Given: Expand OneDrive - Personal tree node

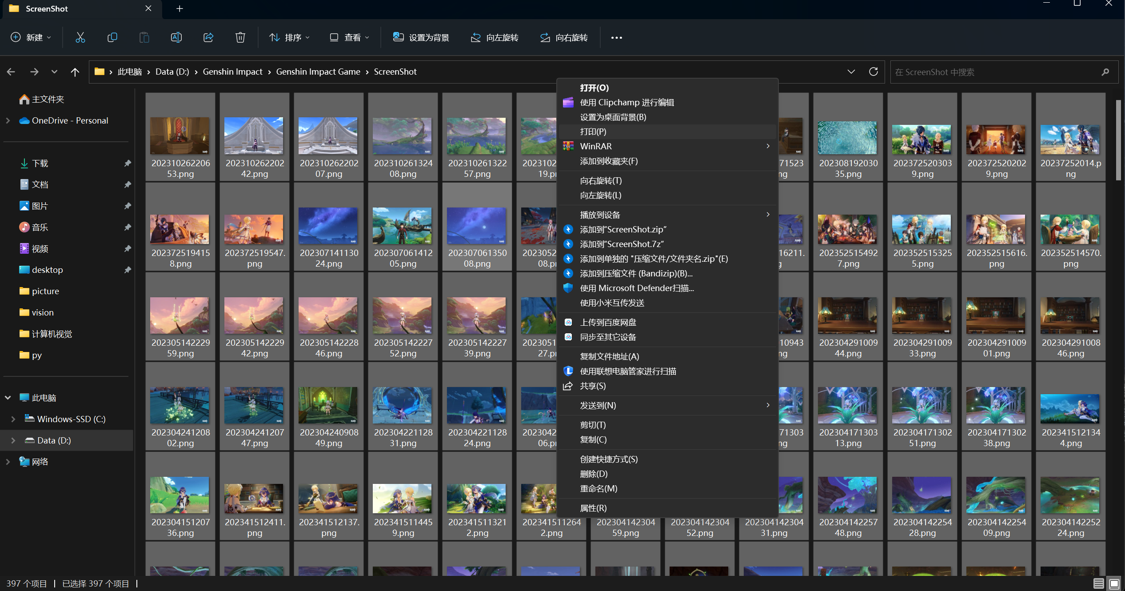Looking at the screenshot, I should click(x=8, y=120).
